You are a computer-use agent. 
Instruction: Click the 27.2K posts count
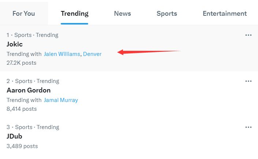coord(21,63)
